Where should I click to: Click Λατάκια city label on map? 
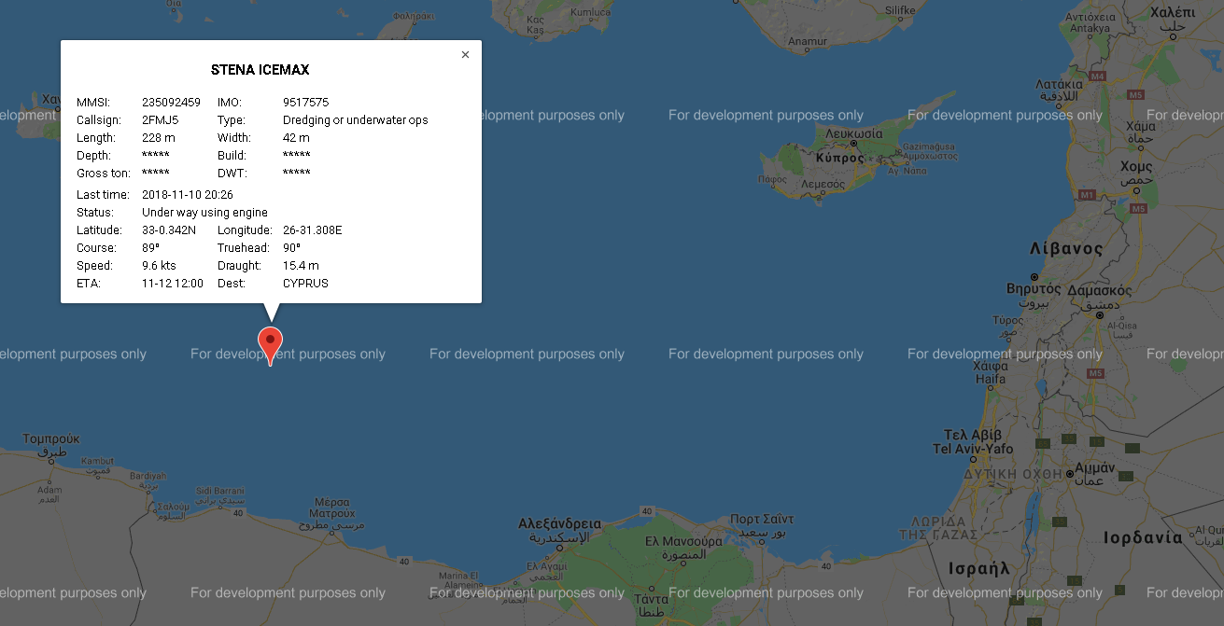pos(1059,84)
